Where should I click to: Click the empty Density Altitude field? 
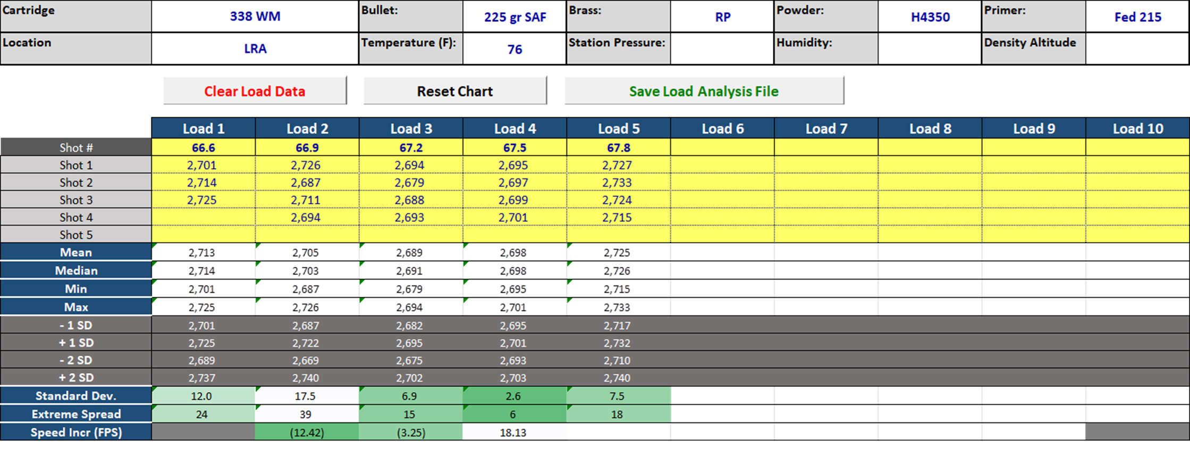coord(1137,49)
